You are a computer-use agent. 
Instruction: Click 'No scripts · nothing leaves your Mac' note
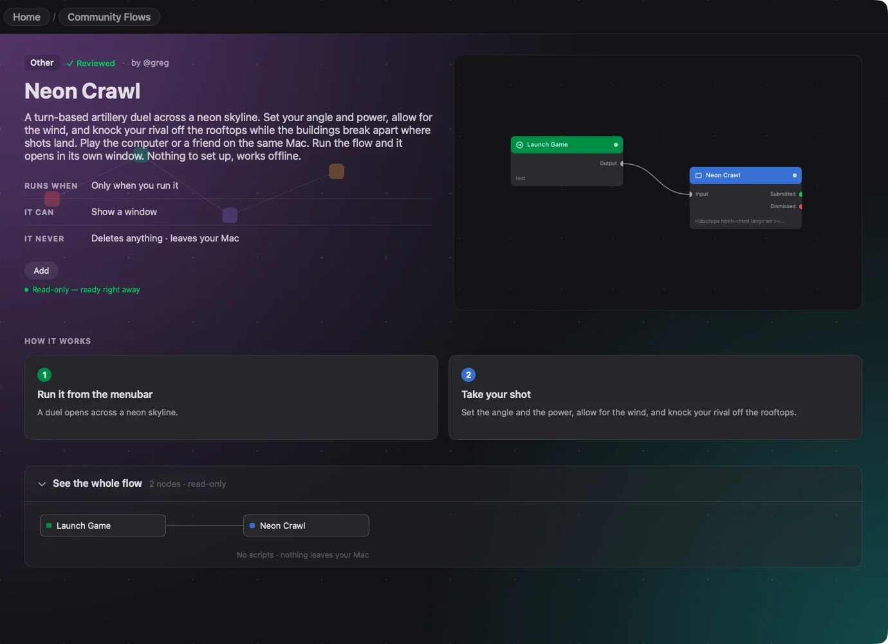pyautogui.click(x=303, y=555)
